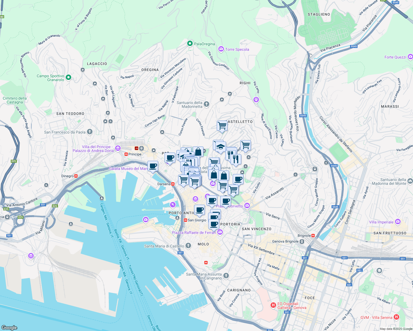The image size is (413, 331).
Task: Click the PalaOregina green marker icon
Action: coord(190,44)
